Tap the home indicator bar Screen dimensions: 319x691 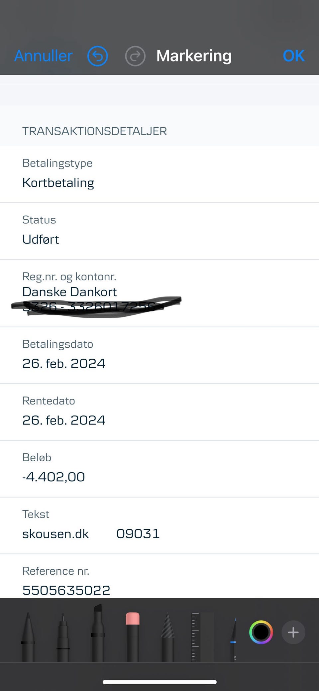159,682
